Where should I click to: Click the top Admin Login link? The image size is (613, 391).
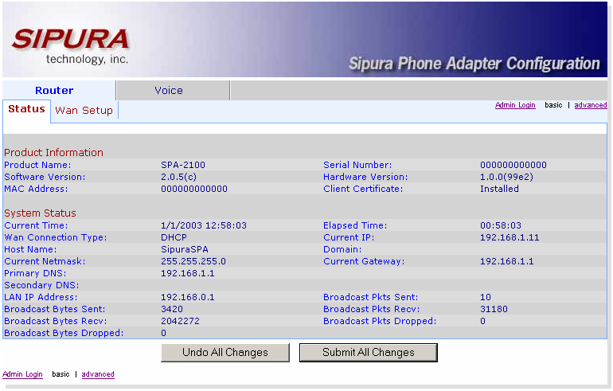[515, 105]
